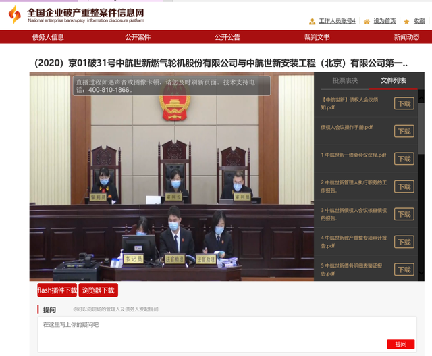Click the file list scroll-down arrow
This screenshot has width=432, height=356.
pyautogui.click(x=421, y=272)
